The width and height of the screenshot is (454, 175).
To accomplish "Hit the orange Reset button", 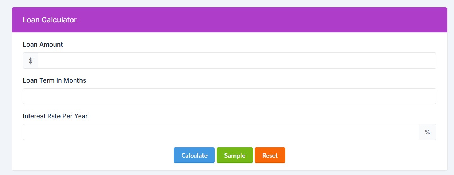I will coord(270,155).
